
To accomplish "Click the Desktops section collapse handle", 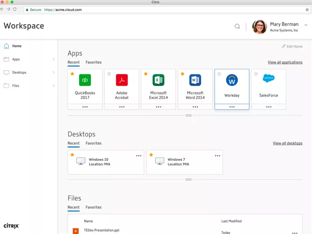I will click(188, 180).
